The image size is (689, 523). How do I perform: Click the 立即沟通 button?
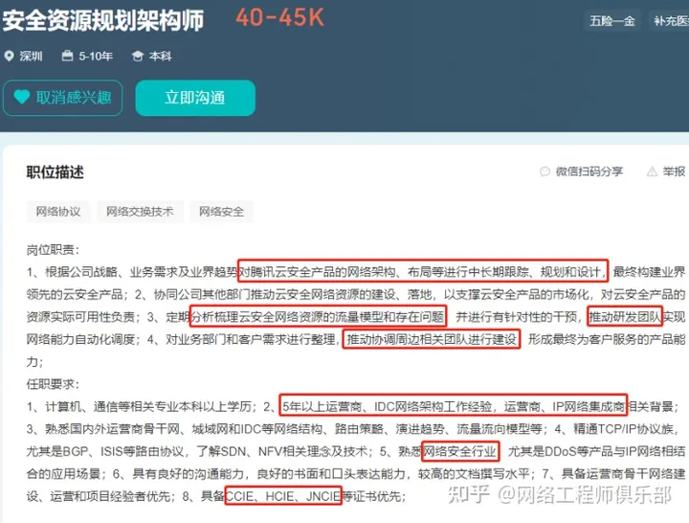(x=195, y=98)
